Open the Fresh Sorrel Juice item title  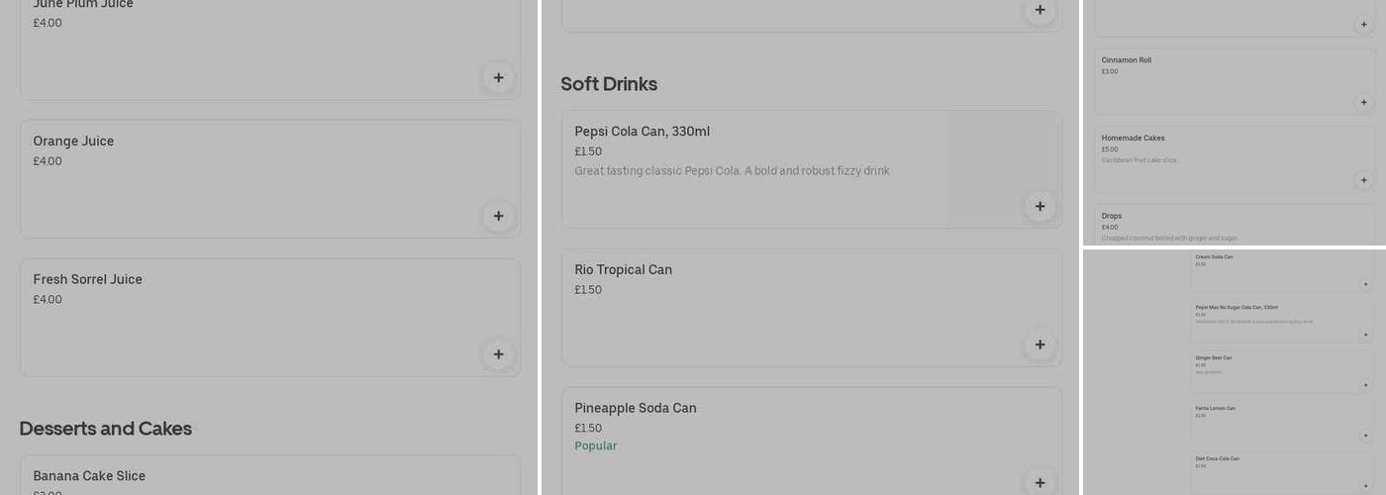(87, 279)
